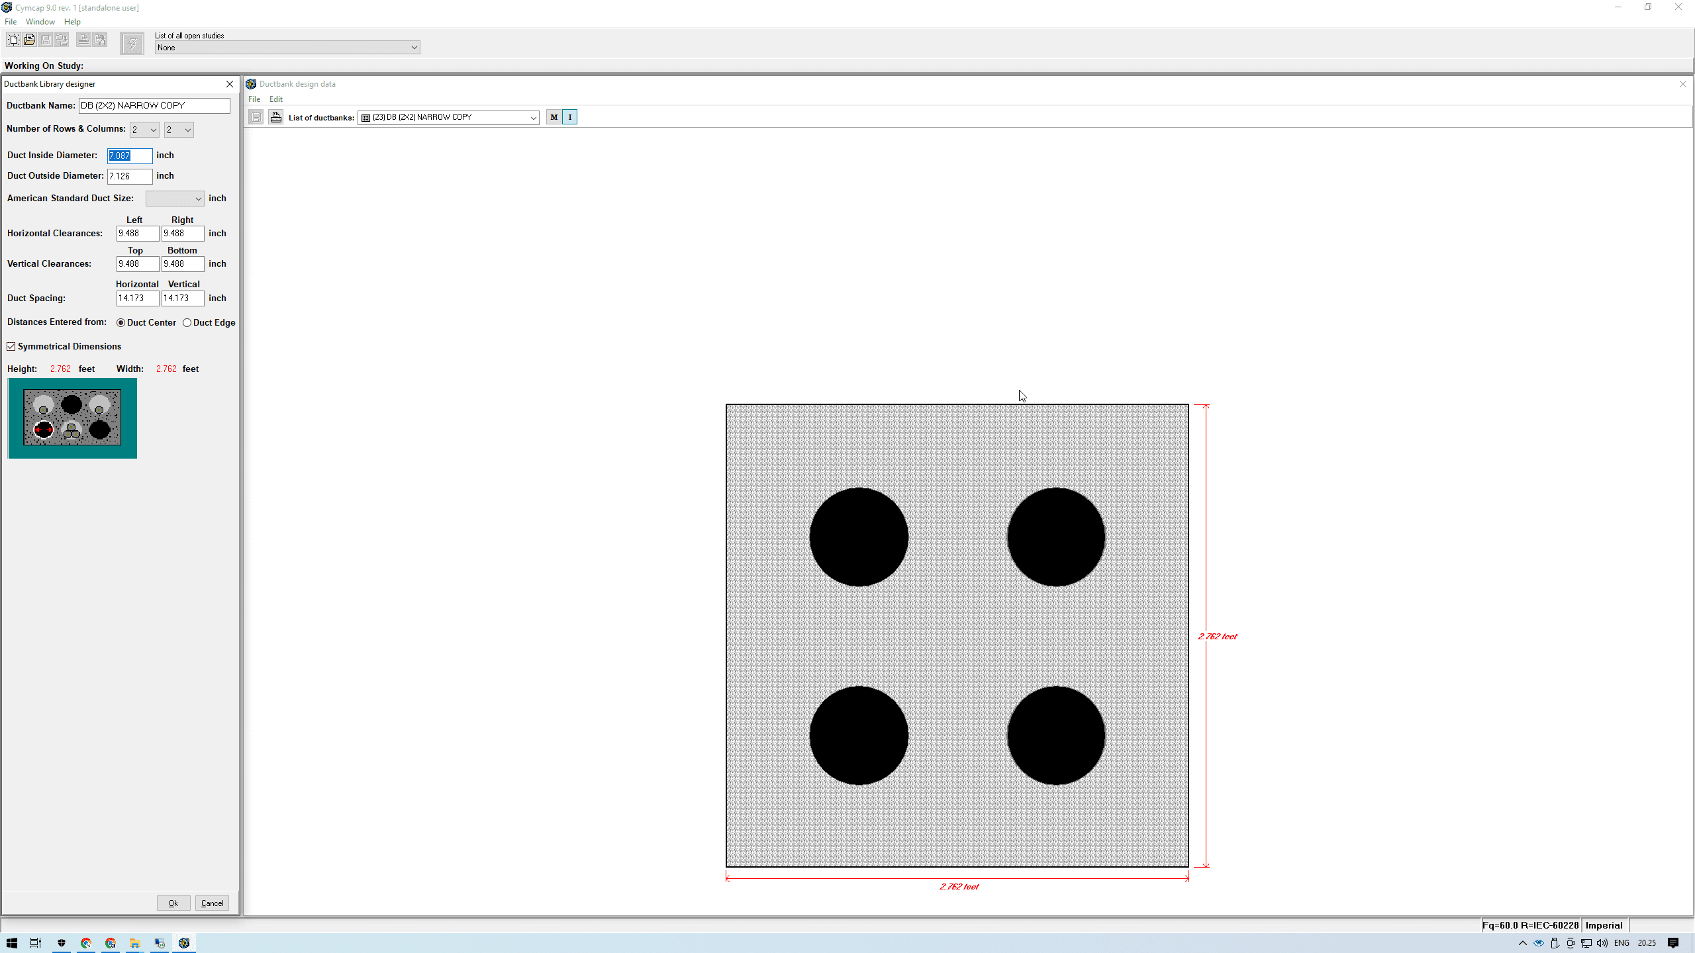Select the Duct Edge radio button
The width and height of the screenshot is (1695, 953).
coord(187,323)
